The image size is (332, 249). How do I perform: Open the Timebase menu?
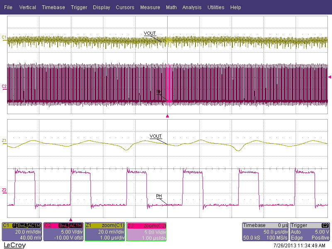(x=53, y=7)
